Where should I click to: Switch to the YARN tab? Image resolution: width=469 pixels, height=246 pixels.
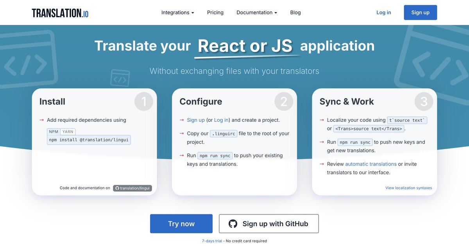[68, 131]
